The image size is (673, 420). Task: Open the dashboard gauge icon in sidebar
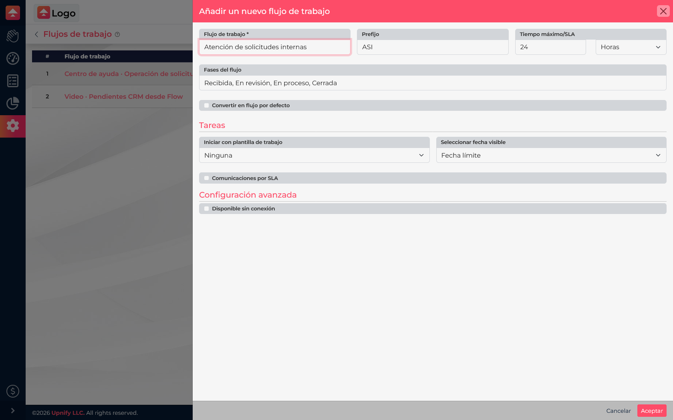click(x=13, y=58)
